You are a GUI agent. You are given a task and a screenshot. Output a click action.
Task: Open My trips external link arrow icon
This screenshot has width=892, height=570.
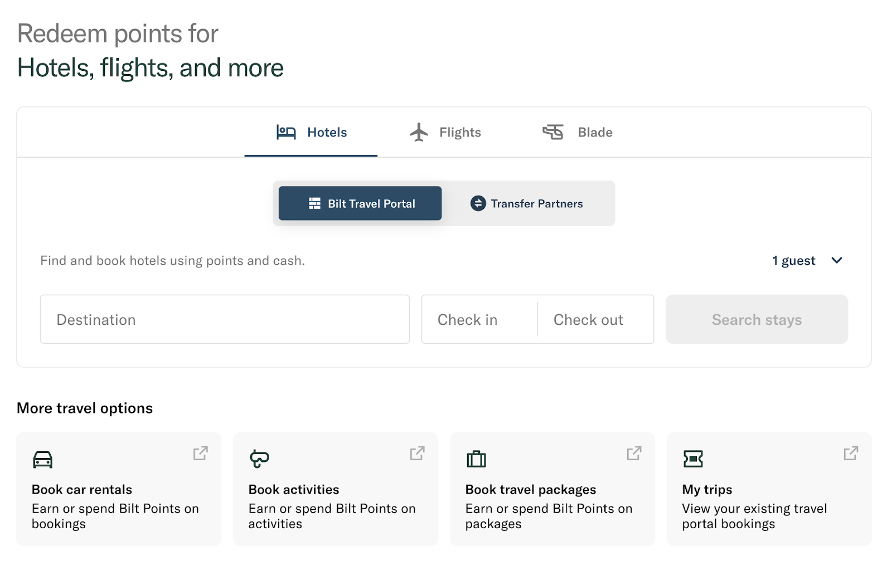(x=851, y=453)
